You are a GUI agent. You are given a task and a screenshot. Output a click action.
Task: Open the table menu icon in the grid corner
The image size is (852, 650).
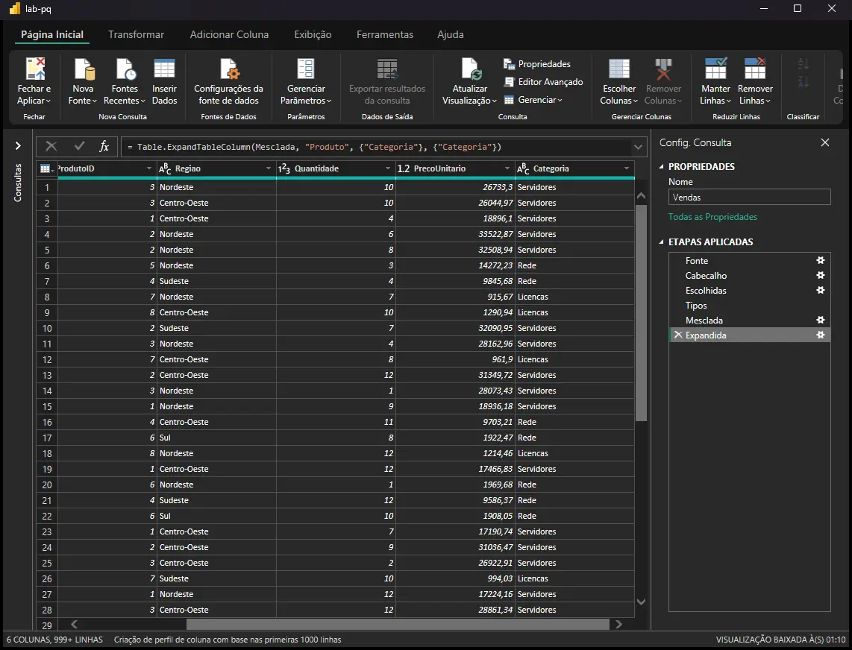46,169
